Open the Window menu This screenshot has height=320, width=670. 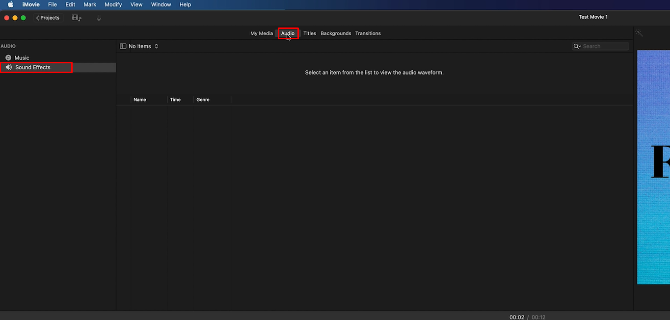click(x=161, y=4)
